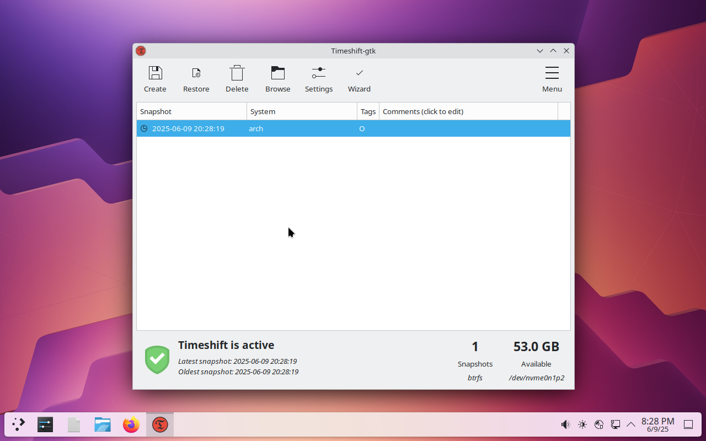The height and width of the screenshot is (441, 706).
Task: Browse the snapshot files
Action: 277,79
